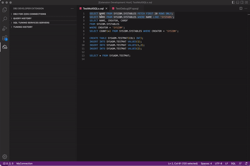Click the COUNT(*) text on line 6
The width and height of the screenshot is (250, 166).
point(105,31)
